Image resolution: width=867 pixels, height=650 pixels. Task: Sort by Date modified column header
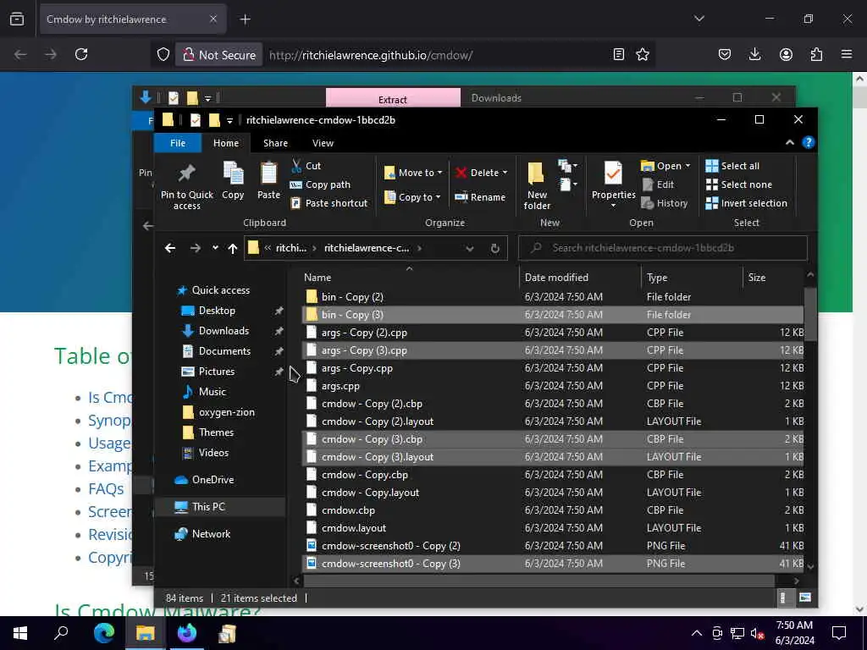[580, 278]
